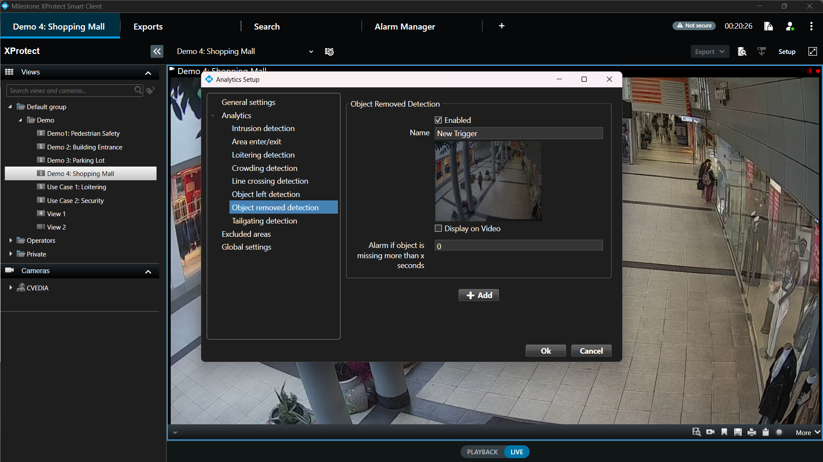Collapse the Analytics tree section
The image size is (823, 462).
point(213,116)
